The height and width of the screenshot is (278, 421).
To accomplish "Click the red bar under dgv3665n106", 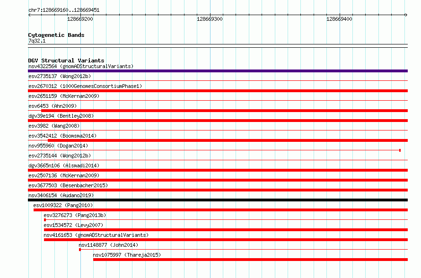I will (218, 170).
